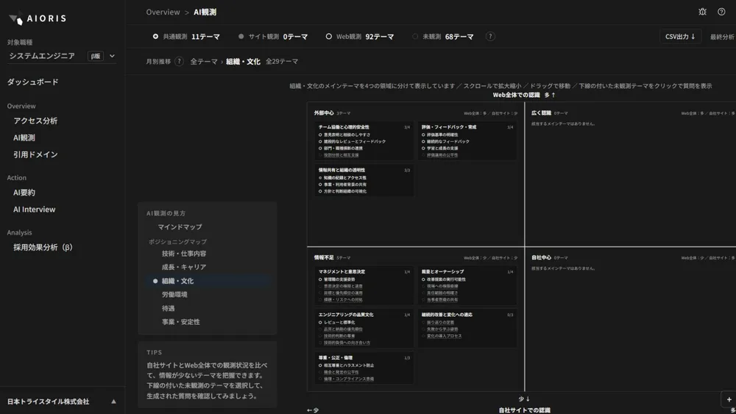Select 組織・文化 positioning map
Screen dimensions: 736x414
pyautogui.click(x=177, y=282)
